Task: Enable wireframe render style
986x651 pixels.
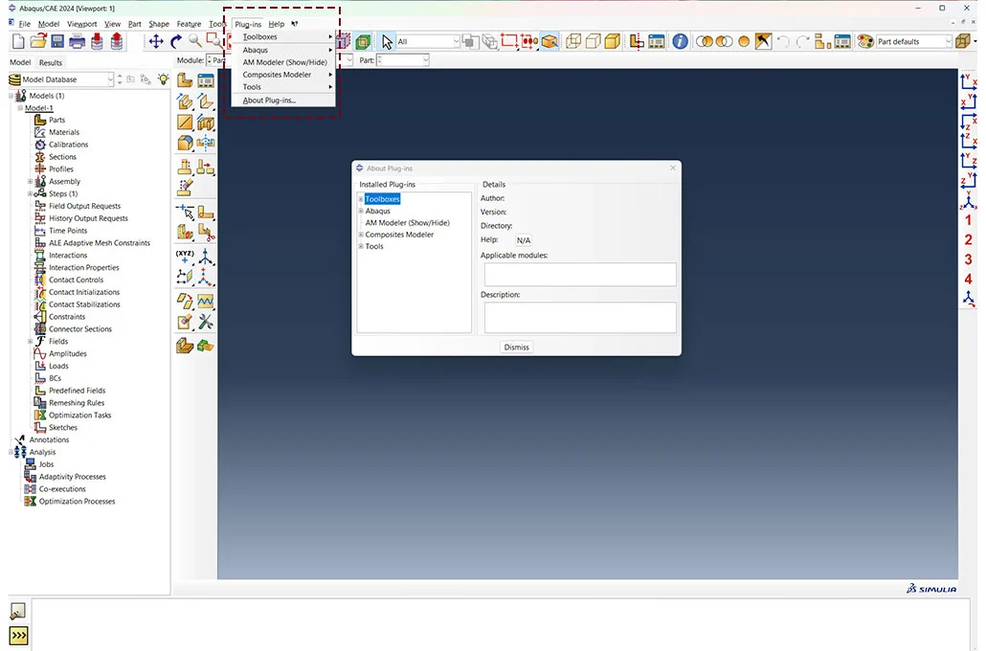Action: [572, 41]
